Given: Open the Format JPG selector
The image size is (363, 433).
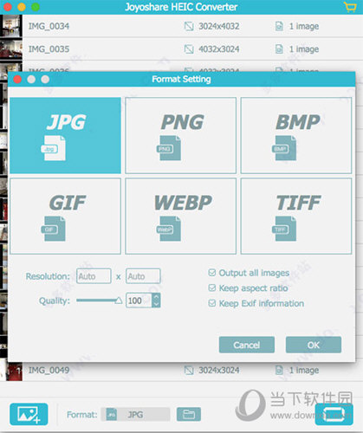Looking at the screenshot, I should tap(135, 415).
